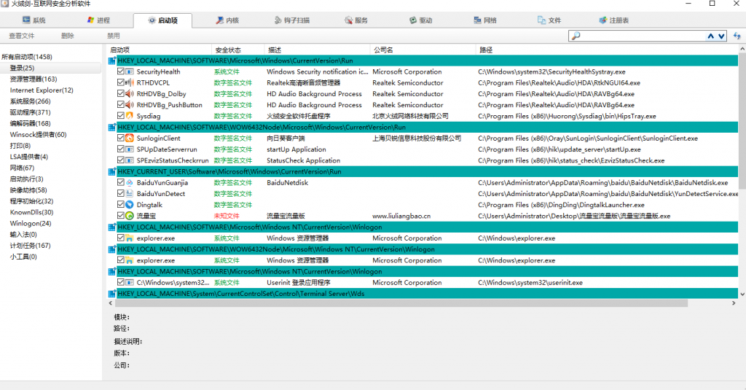Click 查看文件 toolbar button

point(21,36)
